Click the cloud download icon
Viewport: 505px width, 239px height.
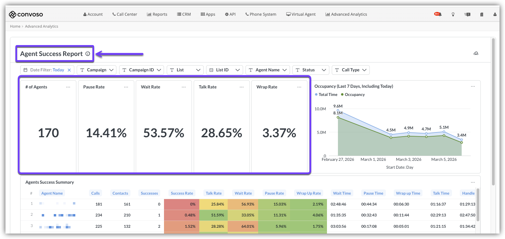coord(476,54)
